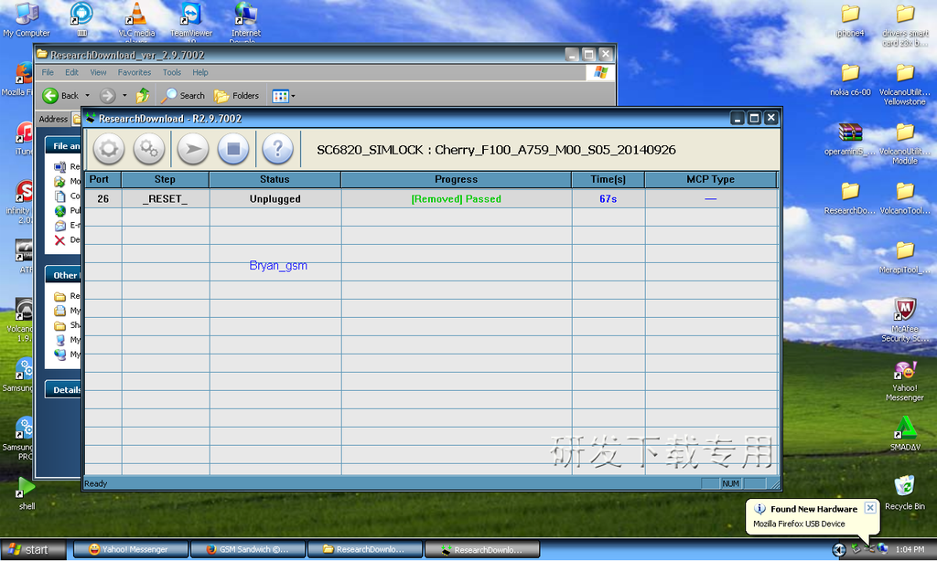Open the Back button history dropdown arrow
Viewport: 937px width, 561px height.
pos(88,95)
